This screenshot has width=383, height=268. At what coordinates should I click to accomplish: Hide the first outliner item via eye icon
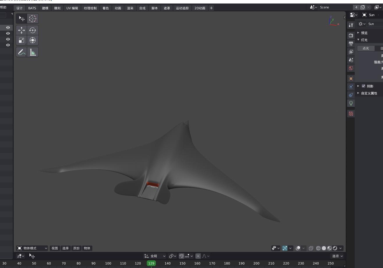click(8, 28)
